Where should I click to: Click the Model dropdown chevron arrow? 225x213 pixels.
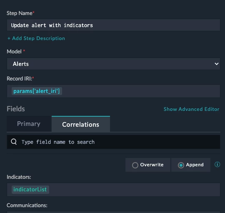coord(216,64)
